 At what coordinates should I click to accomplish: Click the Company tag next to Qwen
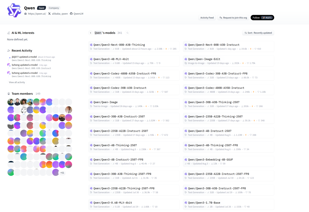pos(54,8)
